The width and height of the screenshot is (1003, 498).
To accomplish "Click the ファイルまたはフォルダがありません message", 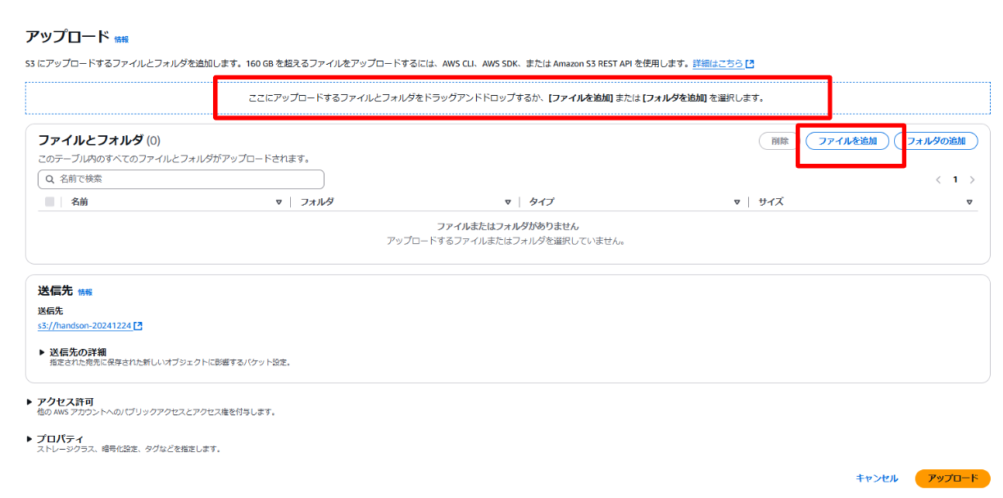I will click(x=507, y=226).
